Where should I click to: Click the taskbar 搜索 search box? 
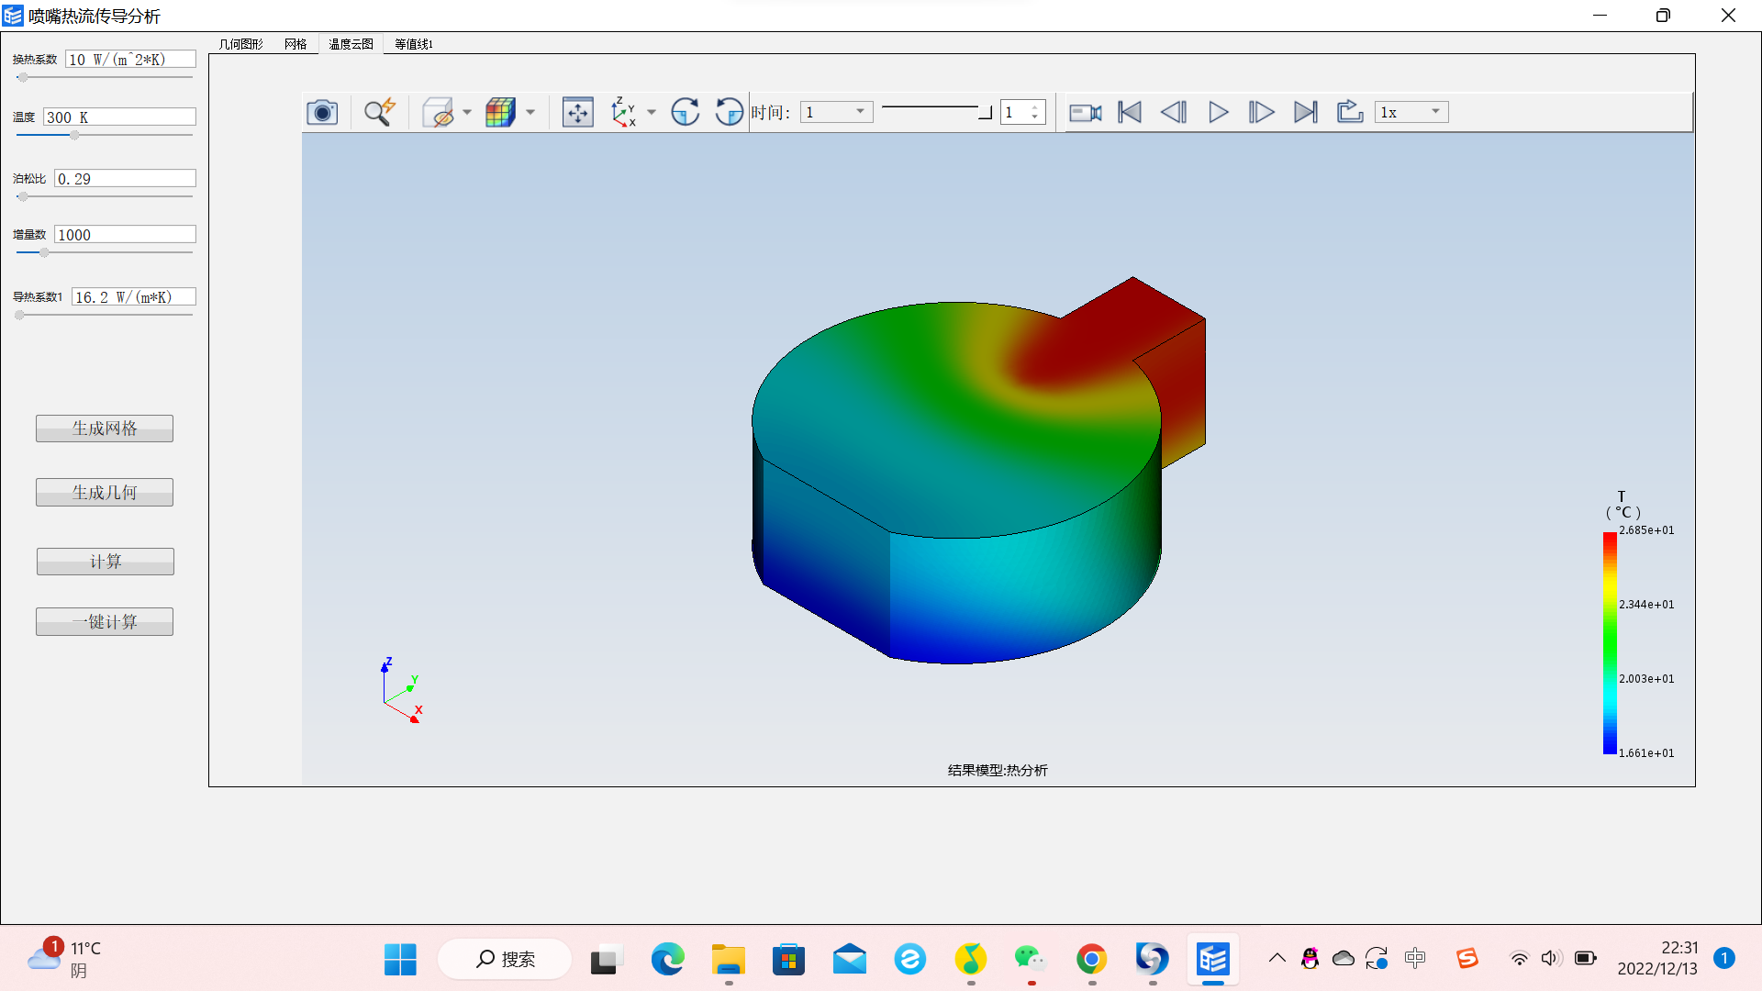click(x=505, y=960)
